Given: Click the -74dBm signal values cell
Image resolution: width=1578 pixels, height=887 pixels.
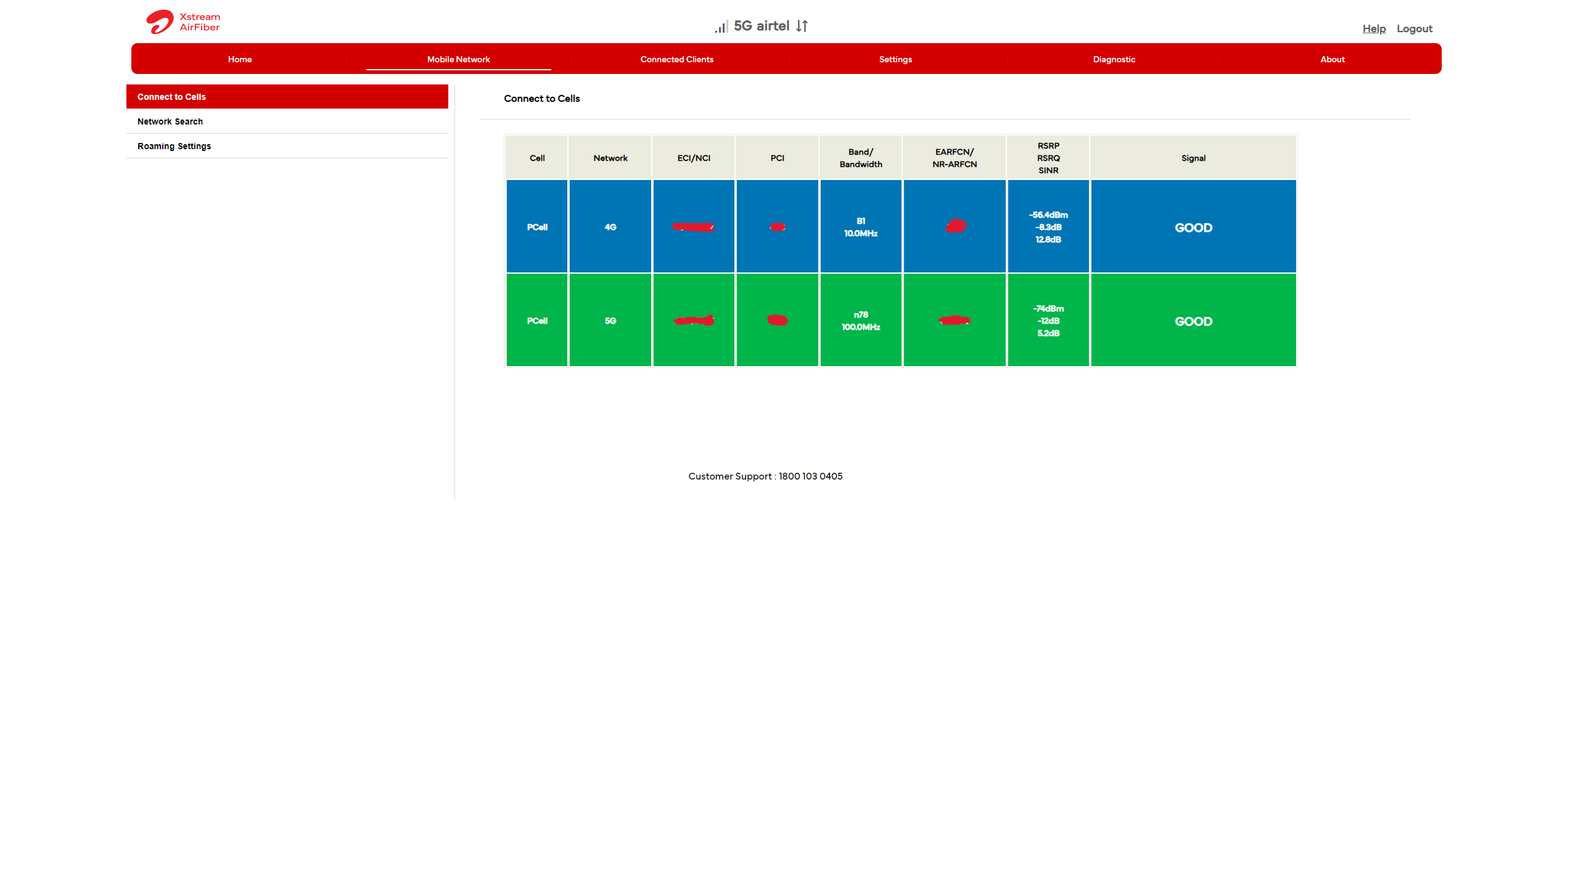Looking at the screenshot, I should tap(1048, 320).
